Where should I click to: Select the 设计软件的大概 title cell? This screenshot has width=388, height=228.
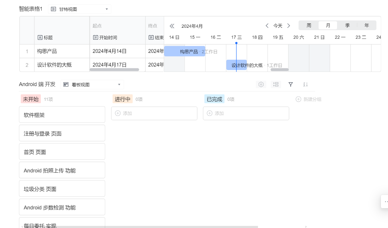(62, 65)
